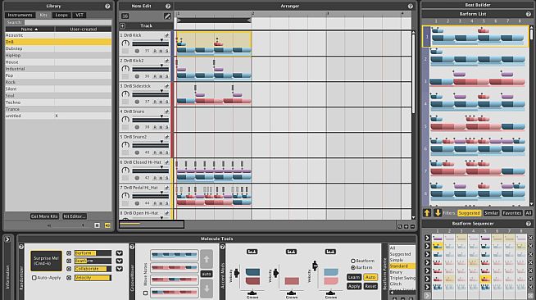Click Learn button in Accent Mods
536x300 pixels.
354,277
